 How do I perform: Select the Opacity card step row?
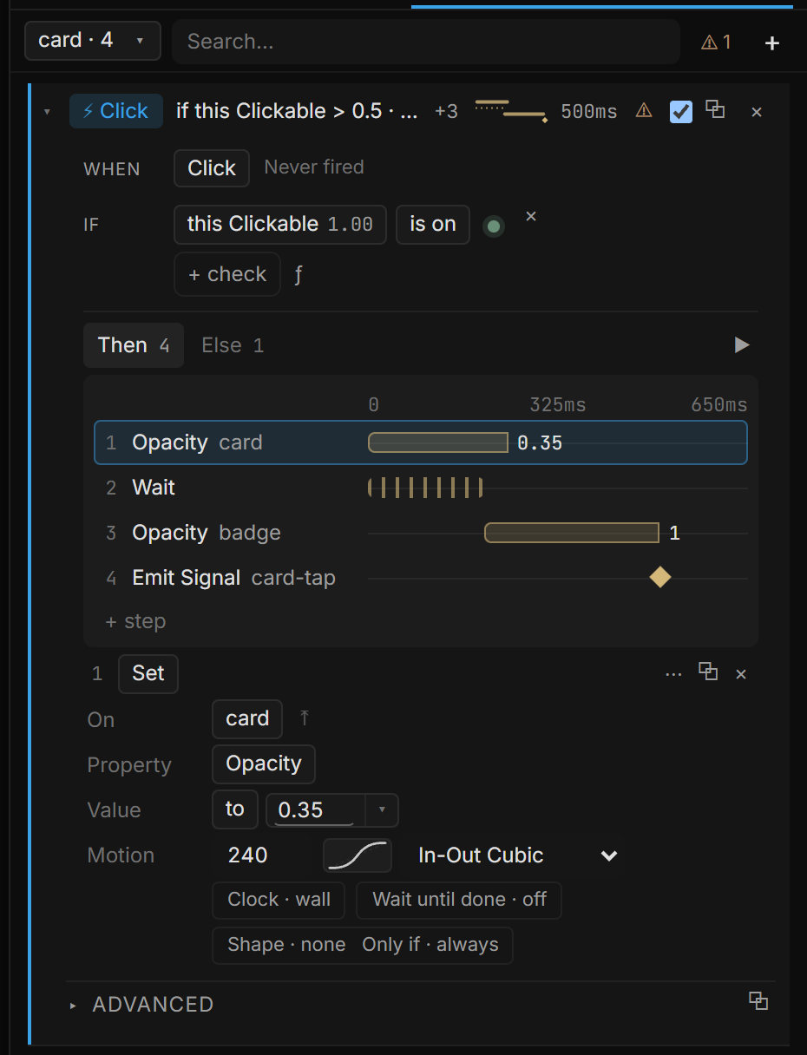[x=421, y=442]
